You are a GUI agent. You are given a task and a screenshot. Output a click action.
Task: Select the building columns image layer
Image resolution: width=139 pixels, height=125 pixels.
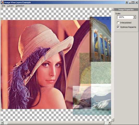tap(100, 39)
